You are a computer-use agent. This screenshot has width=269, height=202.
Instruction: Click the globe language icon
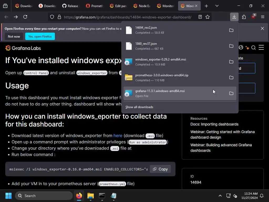click(241, 48)
